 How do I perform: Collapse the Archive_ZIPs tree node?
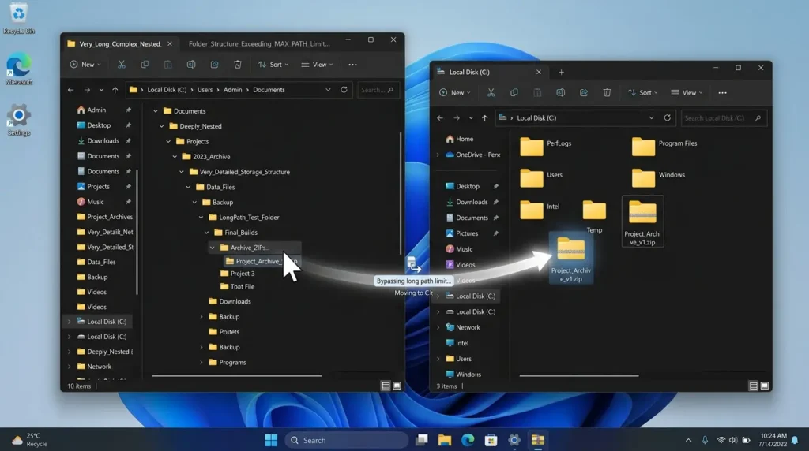click(212, 248)
